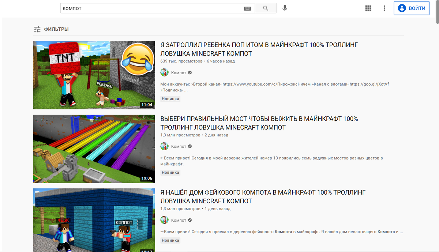Click Новинка badge under fake house video

click(170, 240)
